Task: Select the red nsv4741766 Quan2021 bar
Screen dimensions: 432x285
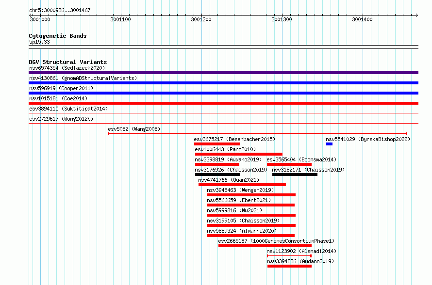Action: pos(242,185)
